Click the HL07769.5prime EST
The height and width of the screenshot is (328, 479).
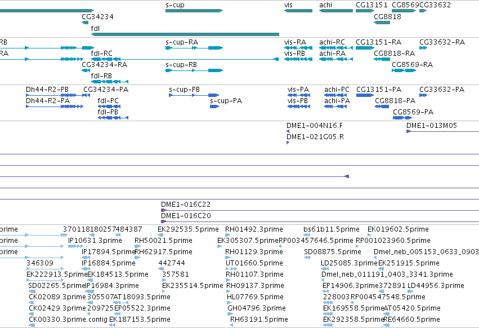[x=229, y=303]
